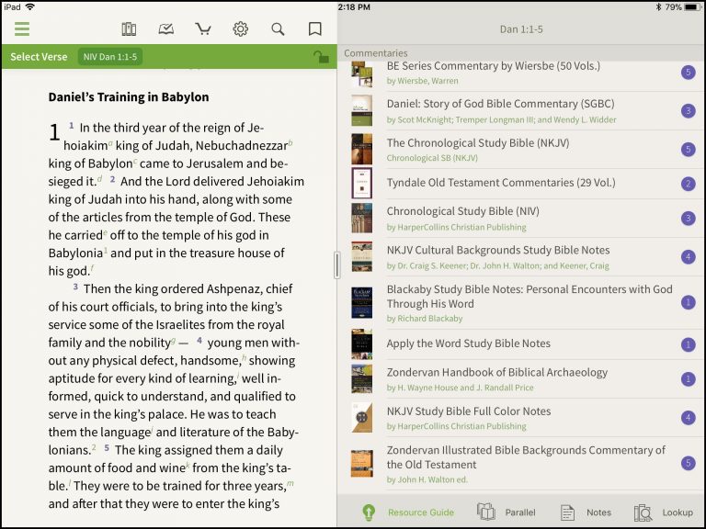Tap the search magnifying glass
706x529 pixels.
point(278,29)
